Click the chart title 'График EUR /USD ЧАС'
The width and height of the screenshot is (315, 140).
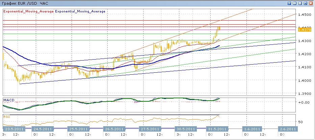point(25,3)
